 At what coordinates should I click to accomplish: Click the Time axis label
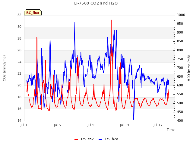(x=170, y=130)
